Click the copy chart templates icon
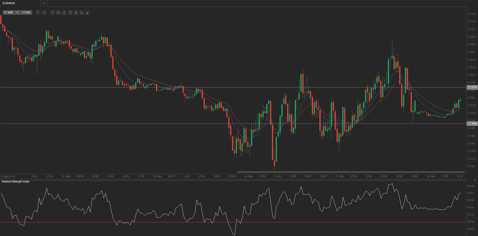478x236 pixels. click(76, 12)
